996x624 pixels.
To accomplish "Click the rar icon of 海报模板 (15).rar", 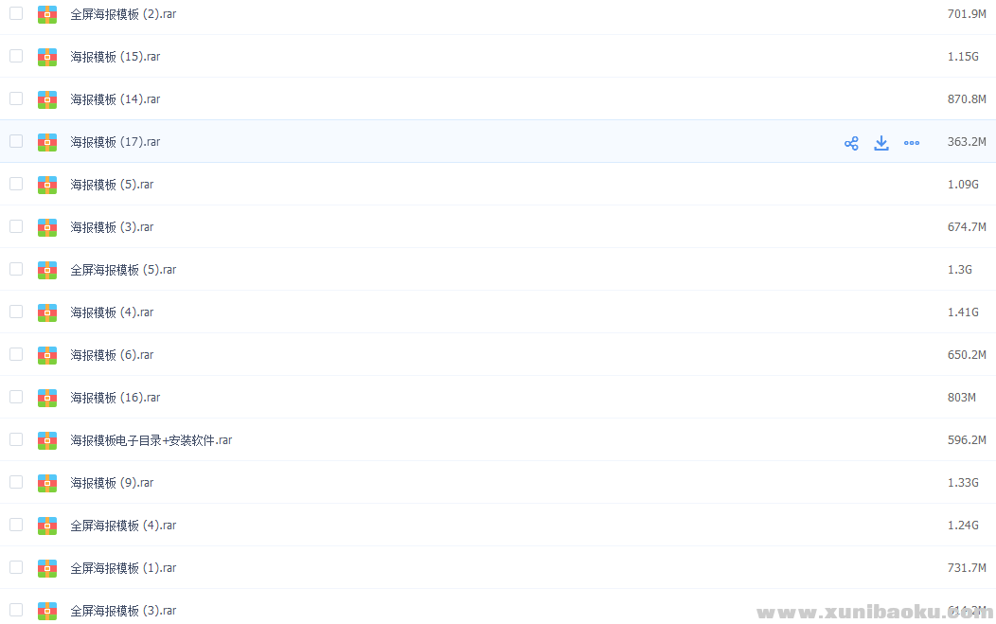I will 47,57.
